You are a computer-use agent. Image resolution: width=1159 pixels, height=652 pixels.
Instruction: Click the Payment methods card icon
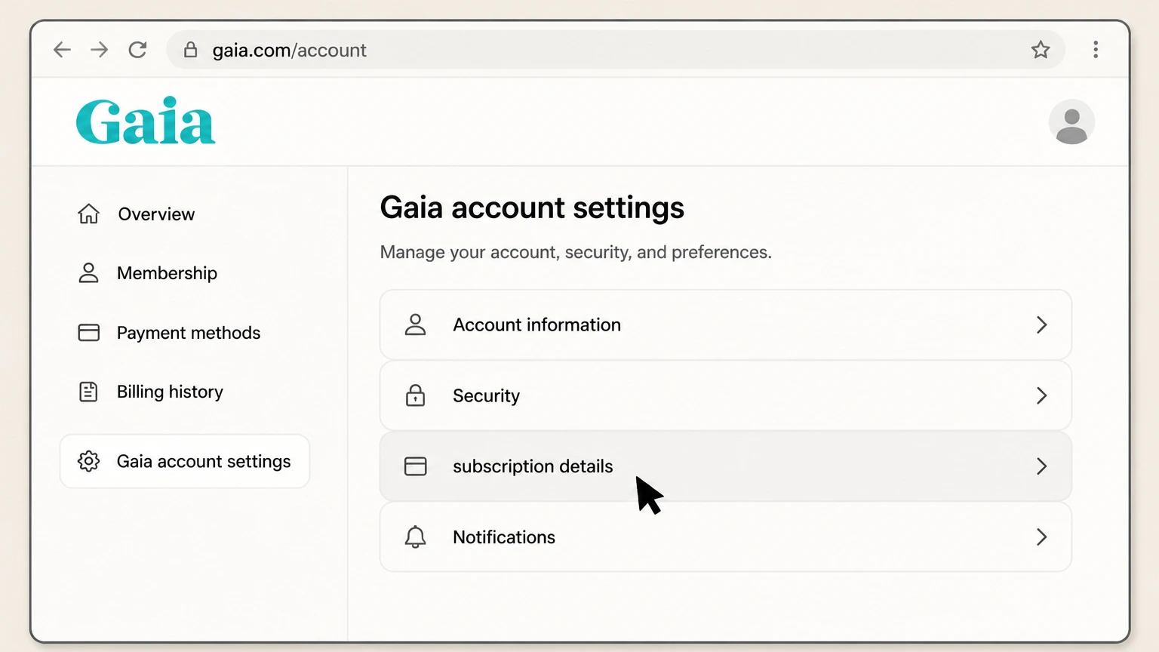pyautogui.click(x=88, y=333)
